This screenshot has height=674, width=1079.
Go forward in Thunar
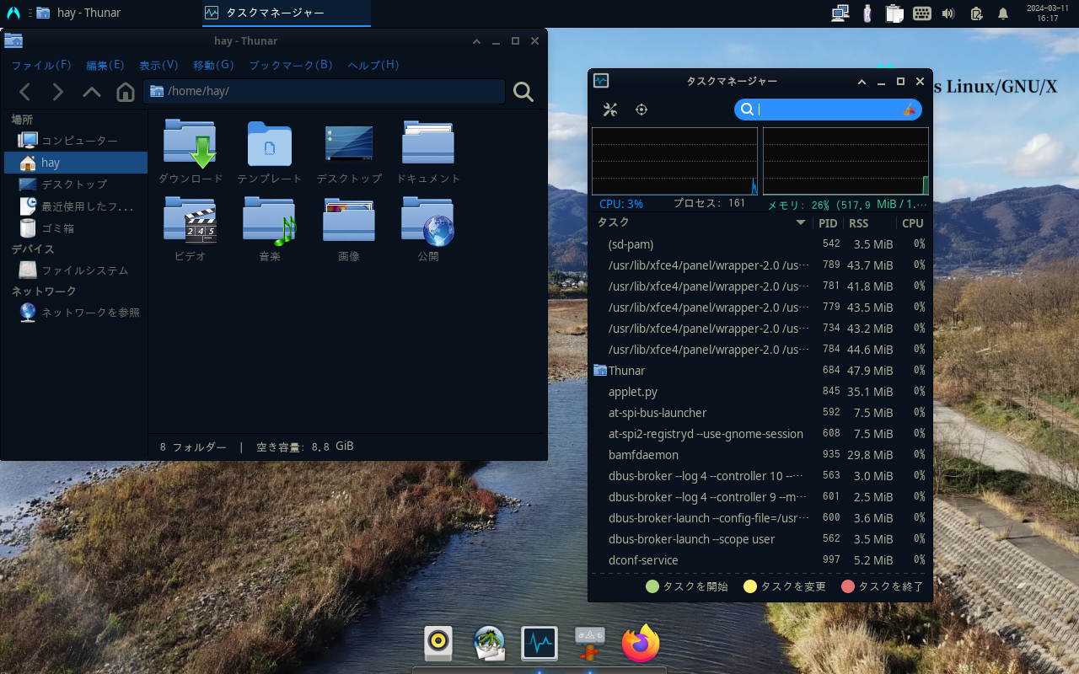(x=58, y=92)
